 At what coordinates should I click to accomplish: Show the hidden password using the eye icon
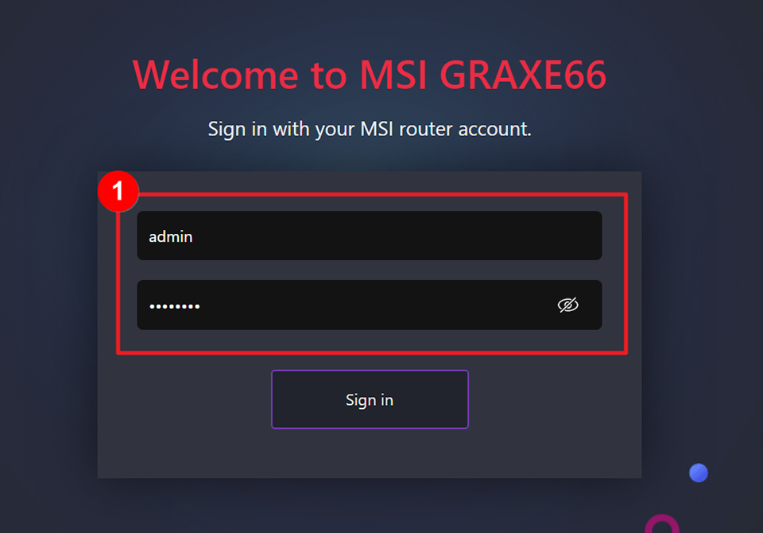(x=567, y=305)
